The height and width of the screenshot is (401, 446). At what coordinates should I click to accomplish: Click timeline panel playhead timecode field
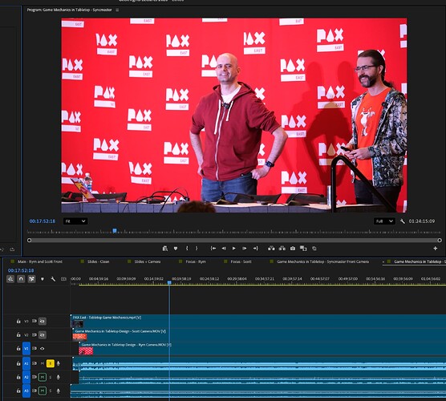[x=21, y=270]
